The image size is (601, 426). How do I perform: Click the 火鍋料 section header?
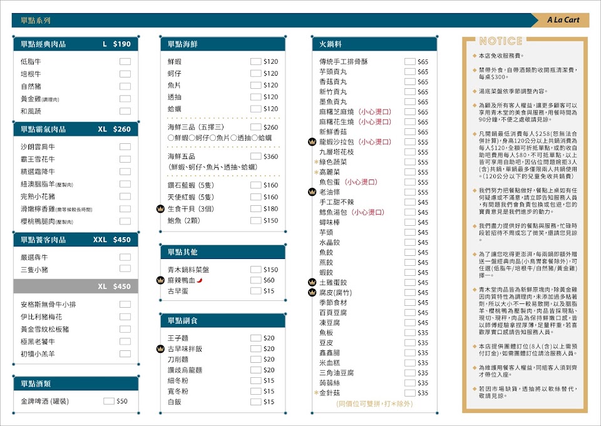(374, 44)
